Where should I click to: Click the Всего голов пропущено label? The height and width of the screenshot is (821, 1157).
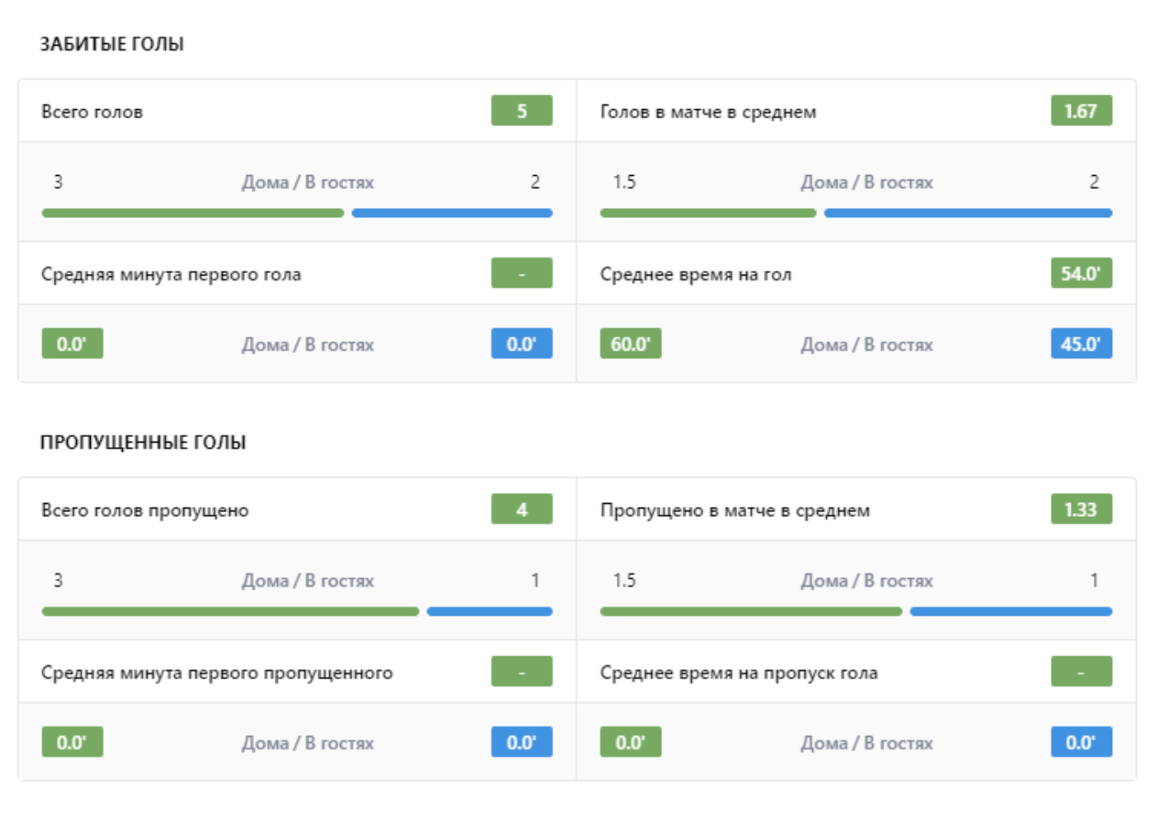(145, 510)
